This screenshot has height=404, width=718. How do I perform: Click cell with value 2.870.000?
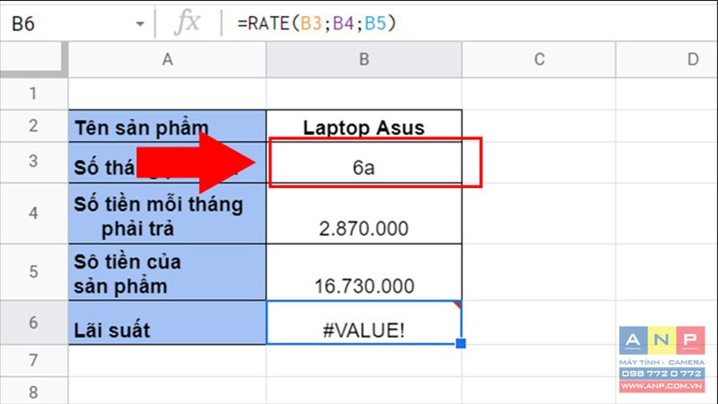point(364,214)
